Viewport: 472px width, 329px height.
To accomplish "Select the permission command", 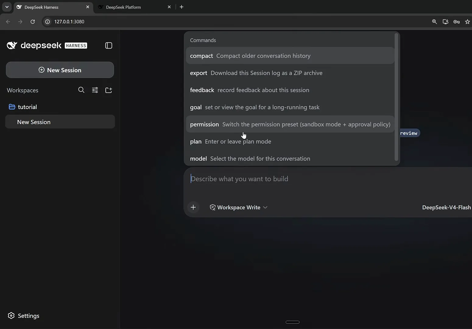I will [290, 124].
